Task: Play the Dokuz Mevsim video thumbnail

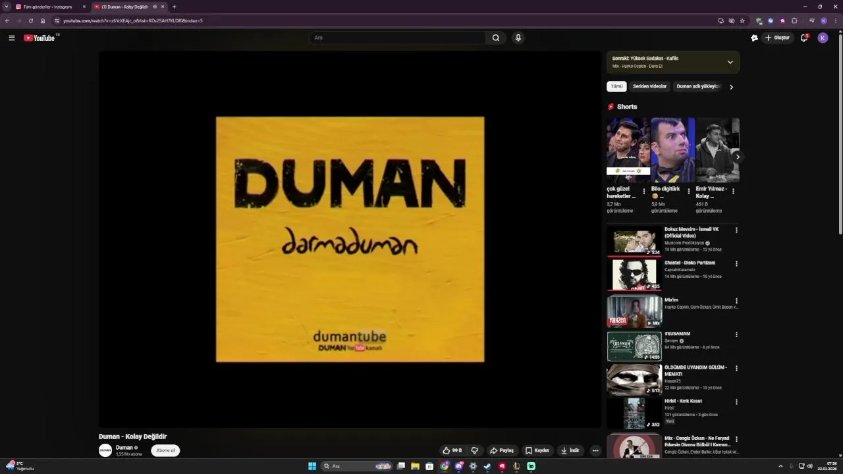Action: pos(634,241)
